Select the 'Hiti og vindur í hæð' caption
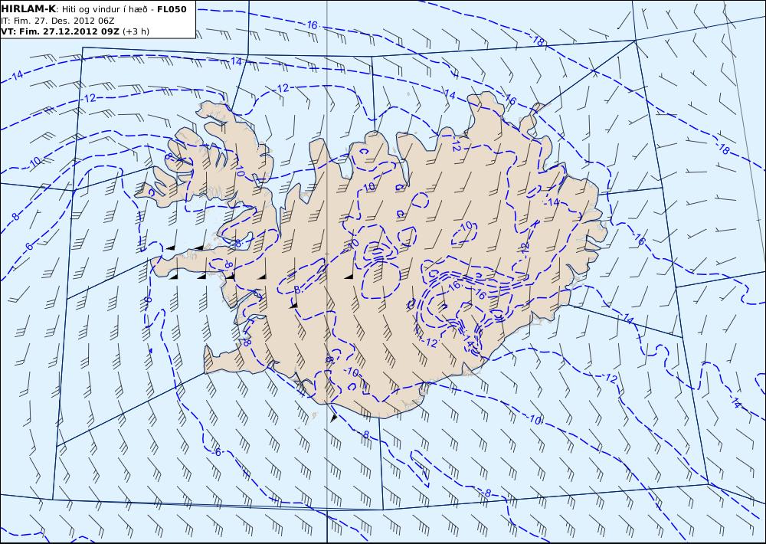766x544 pixels. (105, 9)
